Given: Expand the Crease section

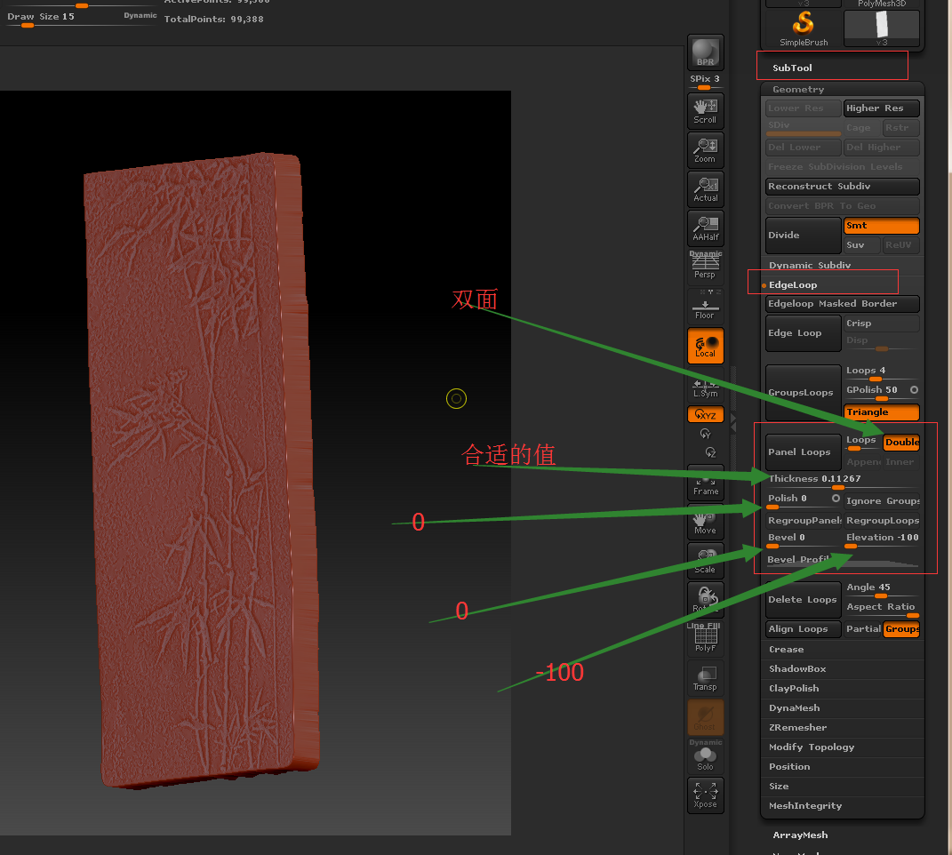Looking at the screenshot, I should click(787, 649).
